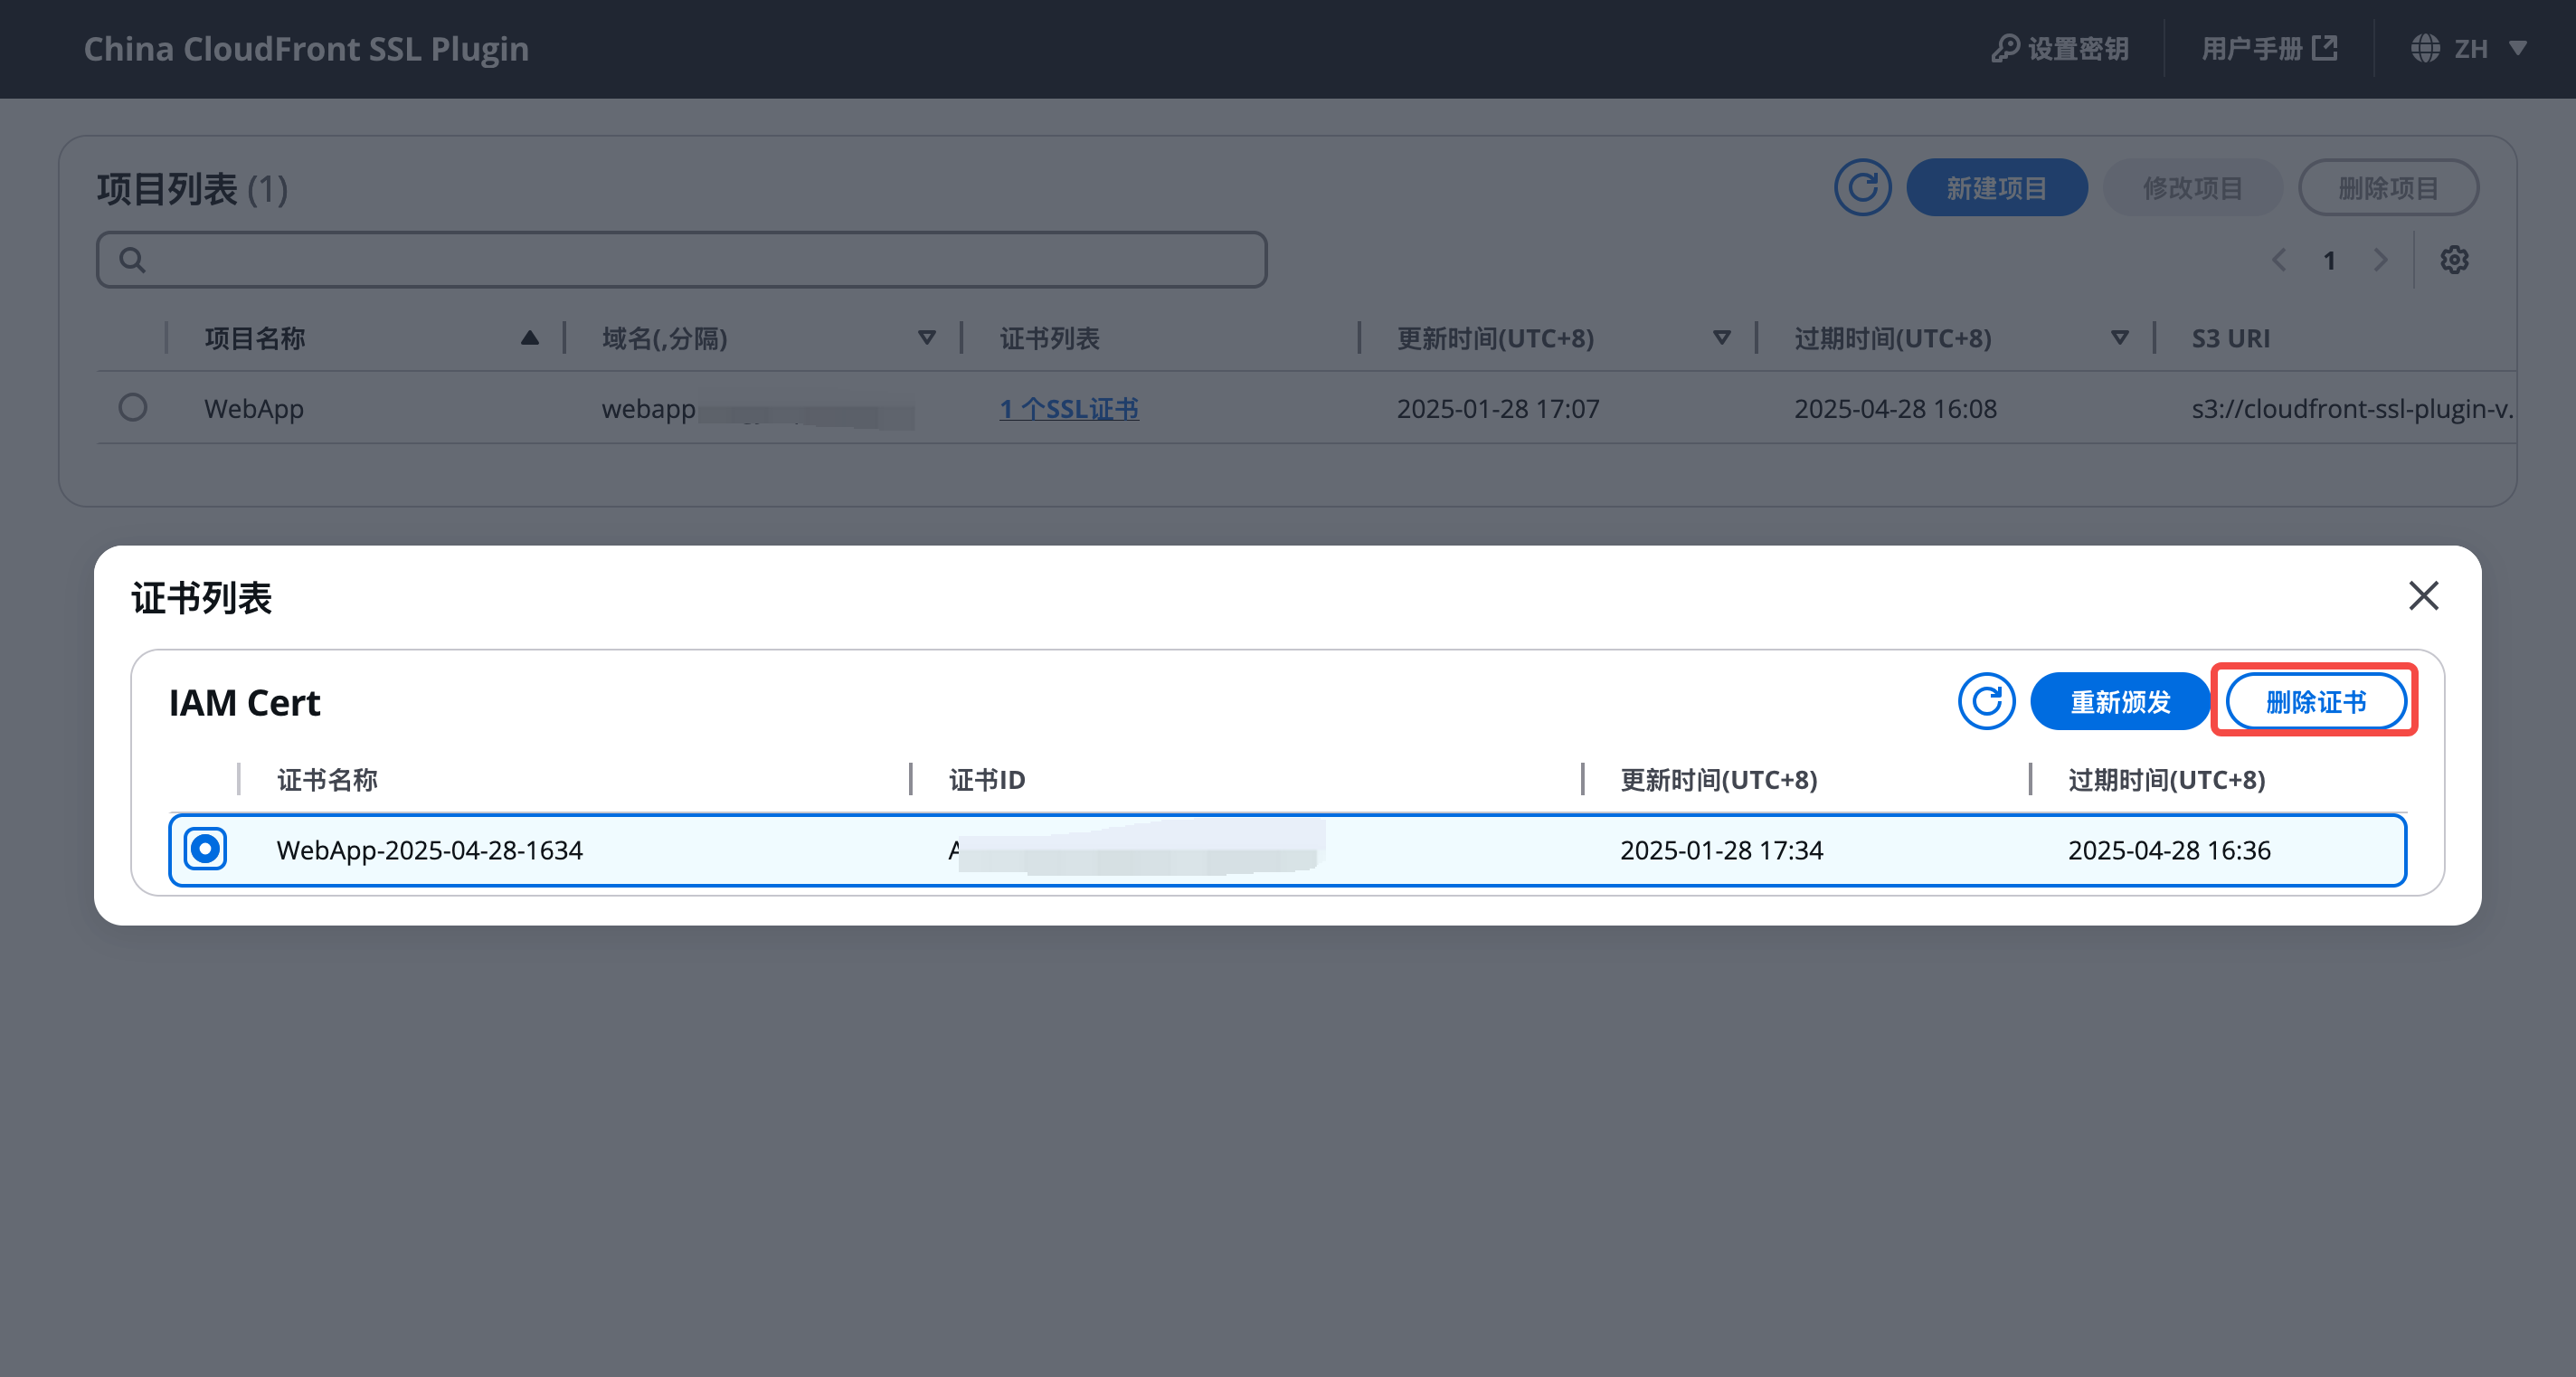The width and height of the screenshot is (2576, 1377).
Task: Sort by 项目名称 ascending arrow
Action: pos(530,338)
